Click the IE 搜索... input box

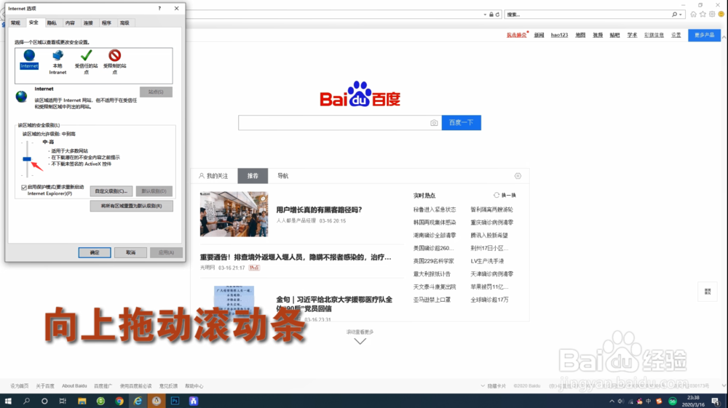pos(587,15)
